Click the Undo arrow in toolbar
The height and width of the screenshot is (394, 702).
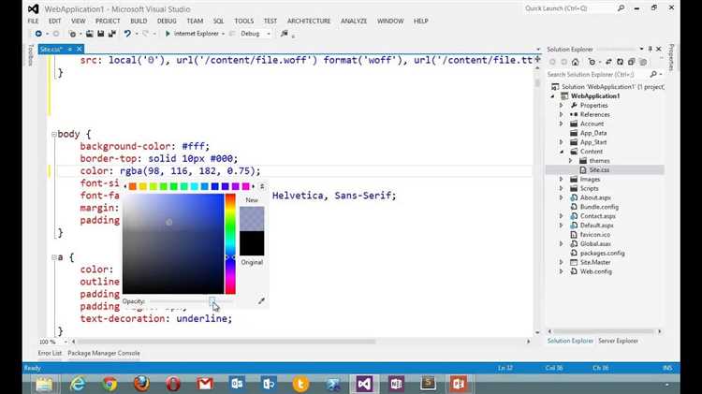[x=127, y=34]
